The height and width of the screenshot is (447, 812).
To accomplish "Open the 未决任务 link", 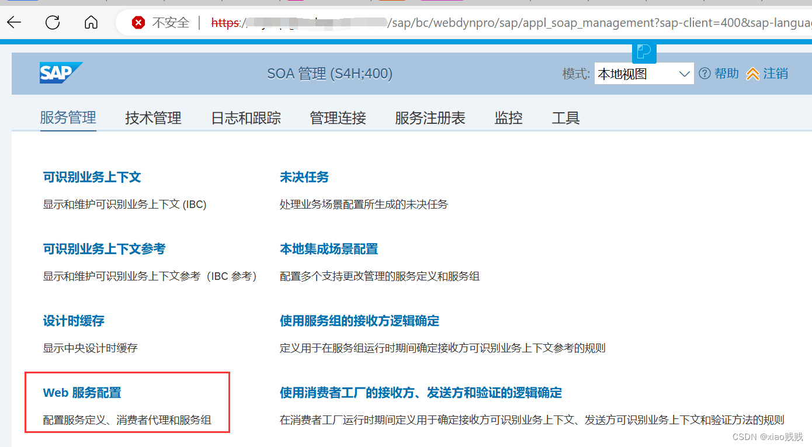I will [x=304, y=177].
